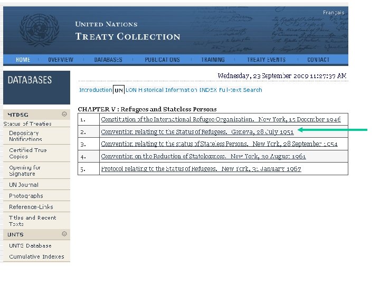The image size is (380, 285).
Task: Open Certified True Copies in sidebar
Action: (28, 153)
